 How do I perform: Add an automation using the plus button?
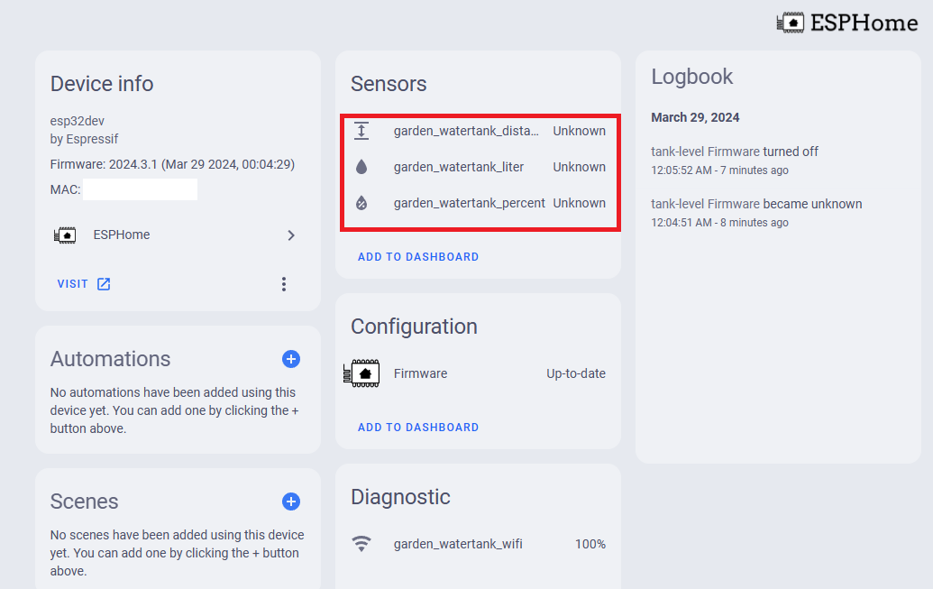click(x=290, y=359)
